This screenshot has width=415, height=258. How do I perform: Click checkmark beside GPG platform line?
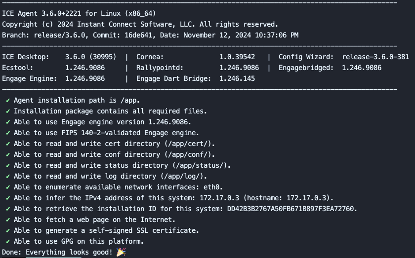pyautogui.click(x=8, y=241)
